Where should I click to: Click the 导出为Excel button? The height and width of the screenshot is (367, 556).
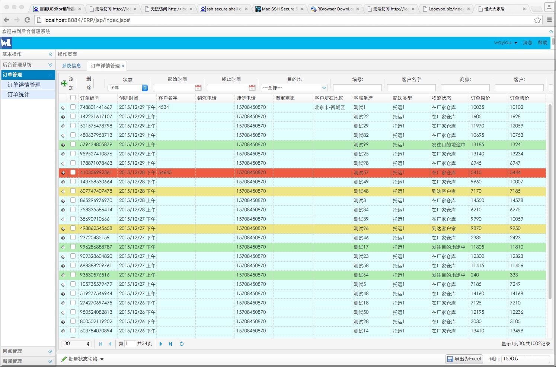pos(464,359)
